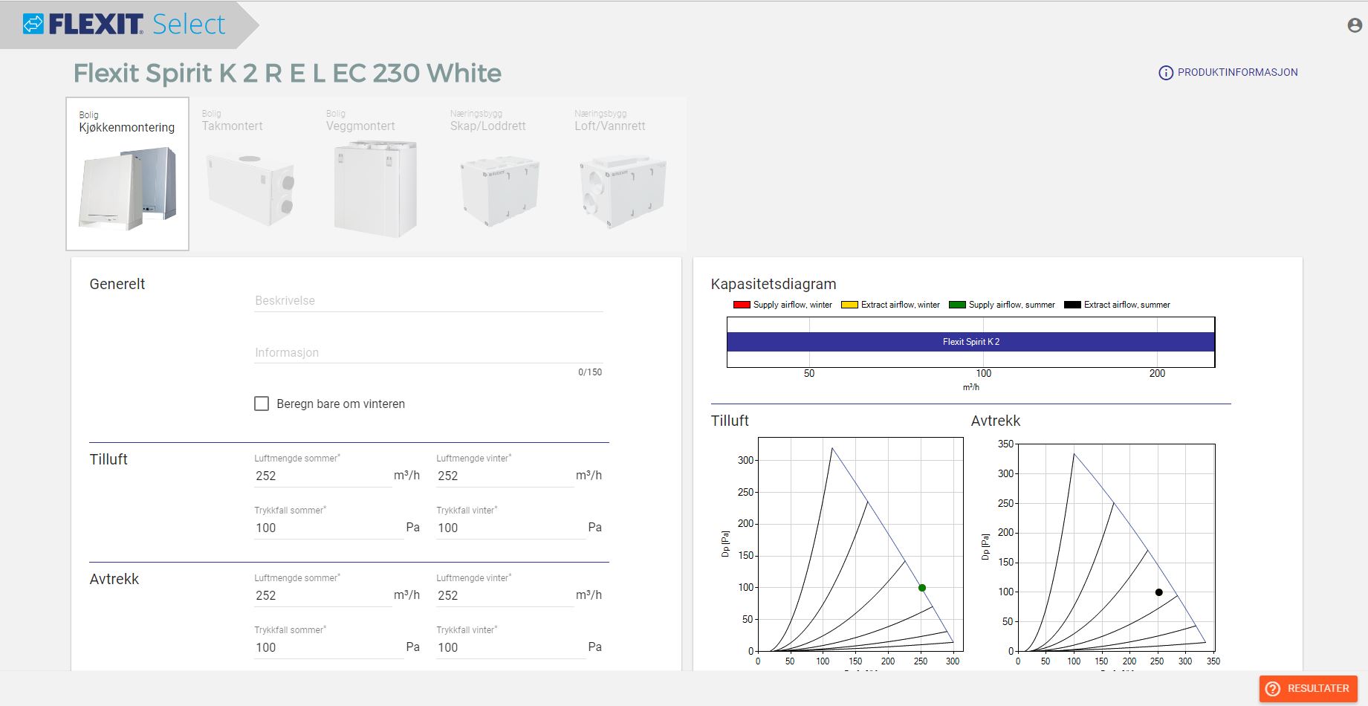1368x706 pixels.
Task: Click the info icon beside Produktinformasjon
Action: 1165,73
